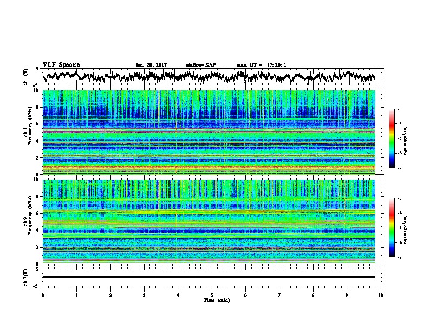Screen dimensions: 429x331
Task: Click time axis tick label "9"
Action: click(347, 295)
